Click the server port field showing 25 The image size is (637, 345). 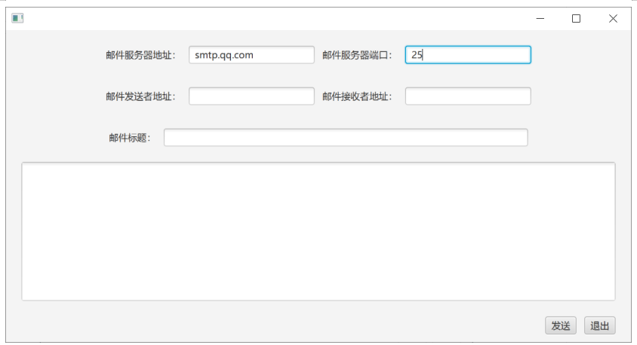coord(468,55)
